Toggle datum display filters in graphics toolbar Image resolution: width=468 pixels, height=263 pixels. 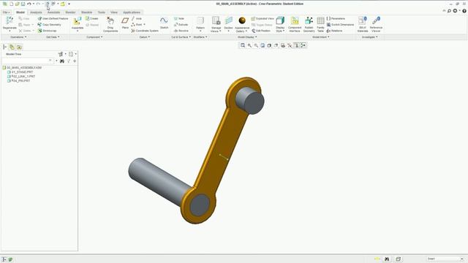coord(290,45)
